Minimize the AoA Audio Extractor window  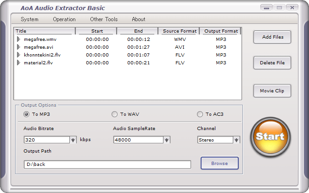(x=266, y=8)
